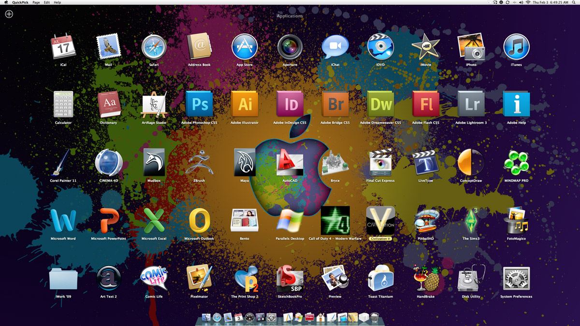This screenshot has width=580, height=326.
Task: Launch FotoMagico icon
Action: (x=516, y=221)
